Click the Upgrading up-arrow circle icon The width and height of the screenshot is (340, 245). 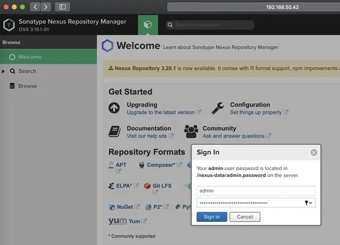click(114, 108)
